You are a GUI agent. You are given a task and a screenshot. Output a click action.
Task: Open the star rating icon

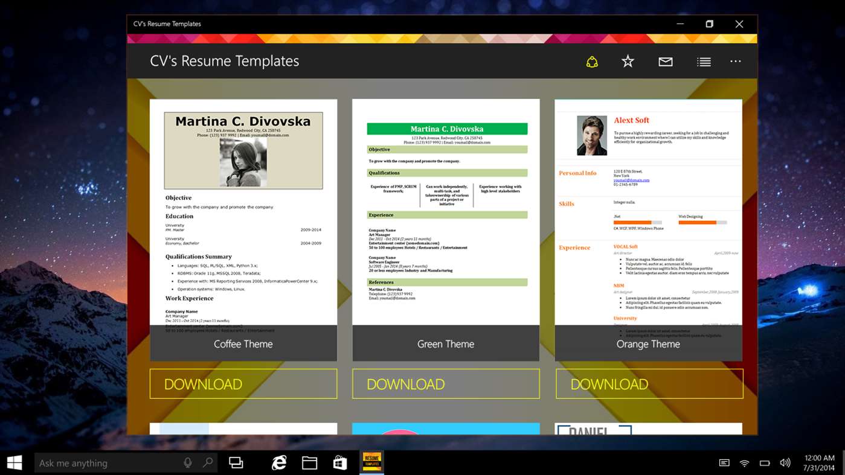pyautogui.click(x=628, y=62)
